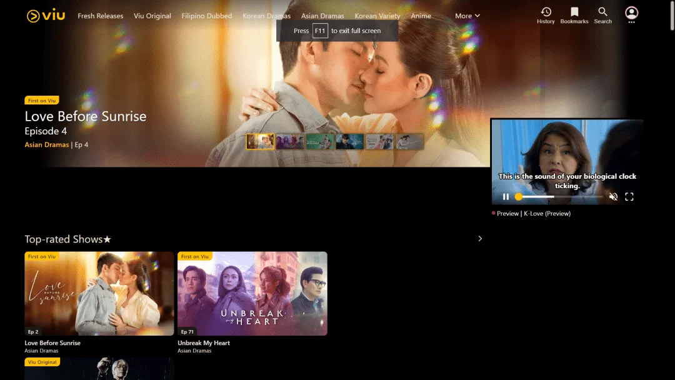Unmute the preview player sound

[x=613, y=197]
